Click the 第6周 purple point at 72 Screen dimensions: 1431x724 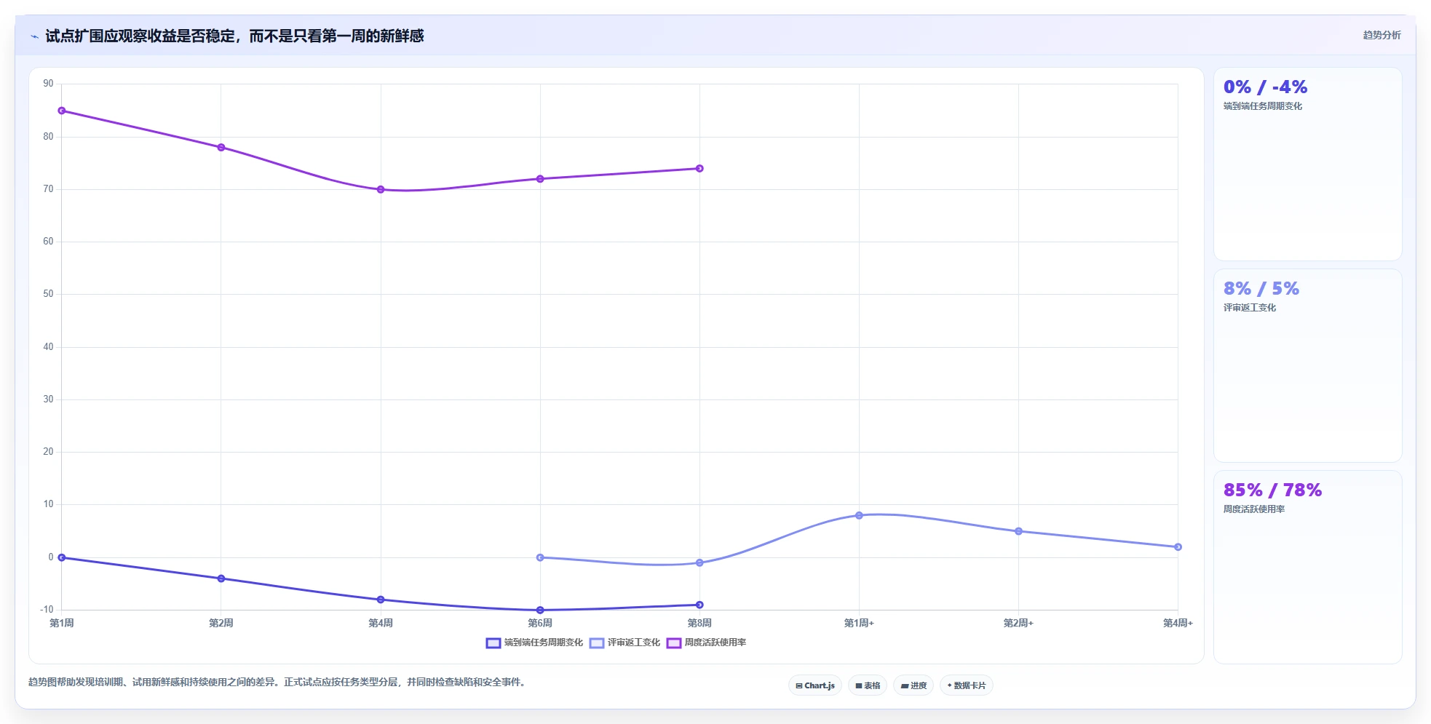(540, 179)
